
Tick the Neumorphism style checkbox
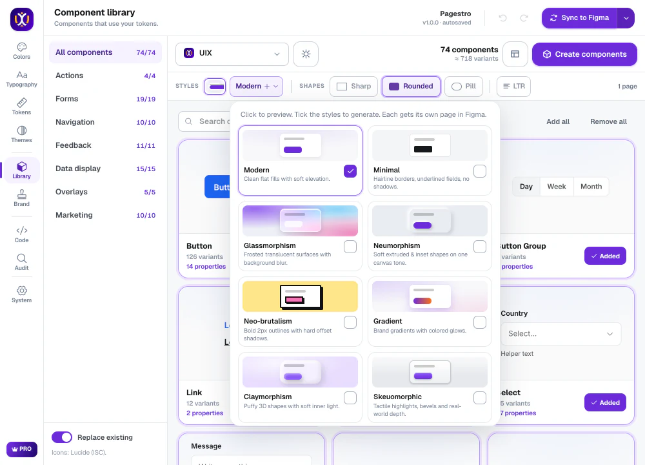point(480,247)
